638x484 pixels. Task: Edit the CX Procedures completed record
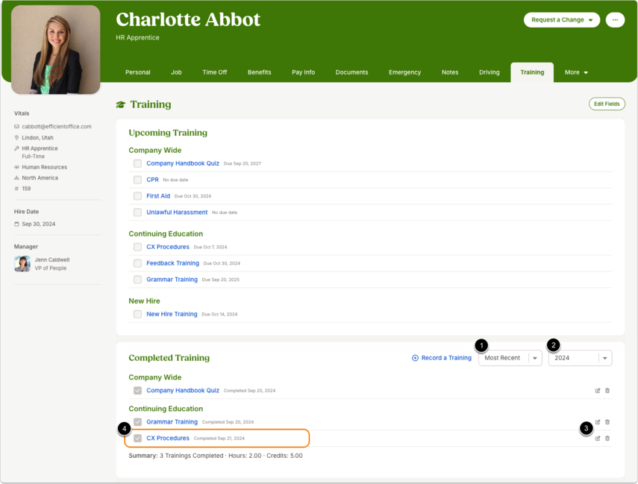point(597,438)
